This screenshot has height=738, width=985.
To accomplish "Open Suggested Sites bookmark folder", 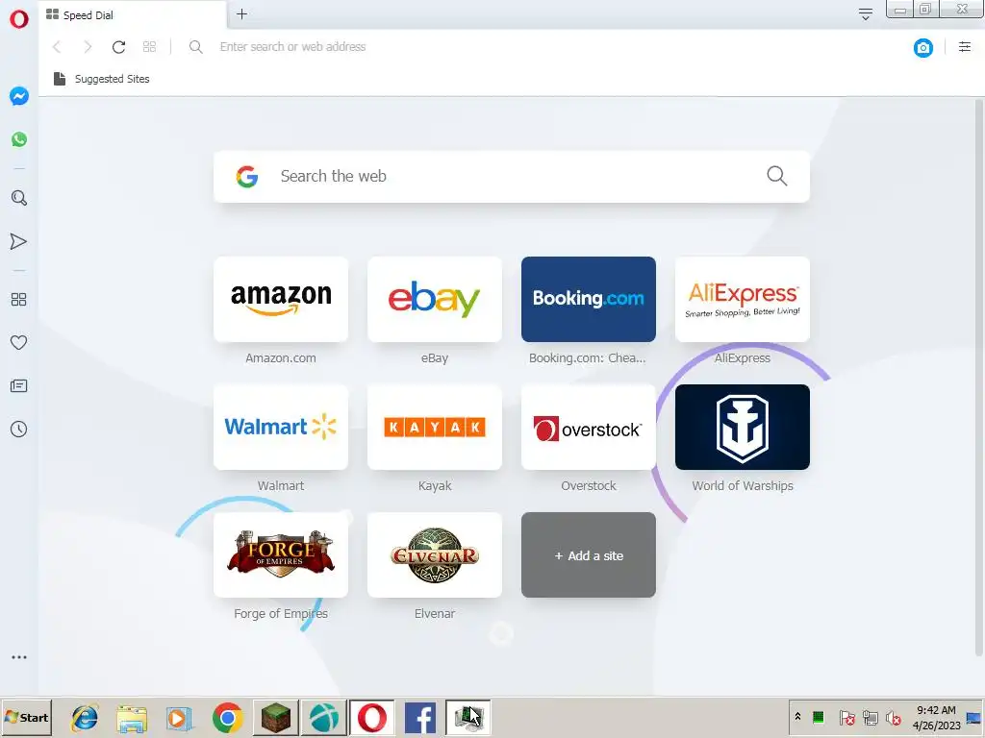I will 102,79.
